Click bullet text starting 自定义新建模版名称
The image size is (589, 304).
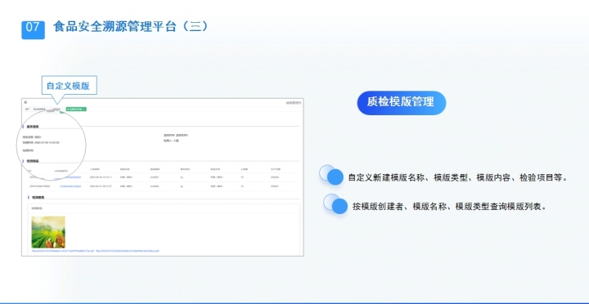click(x=457, y=177)
